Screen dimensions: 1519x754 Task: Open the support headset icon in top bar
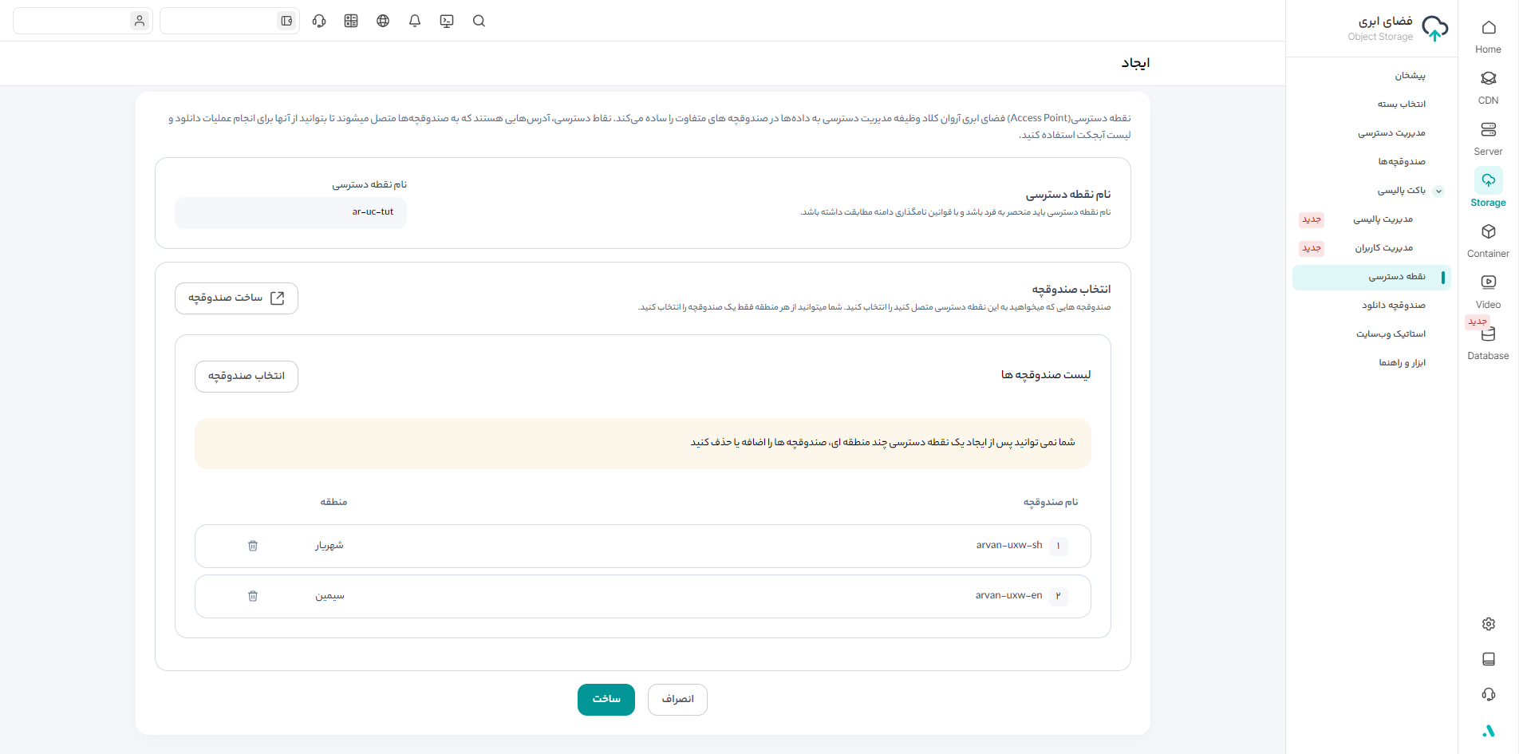[319, 22]
